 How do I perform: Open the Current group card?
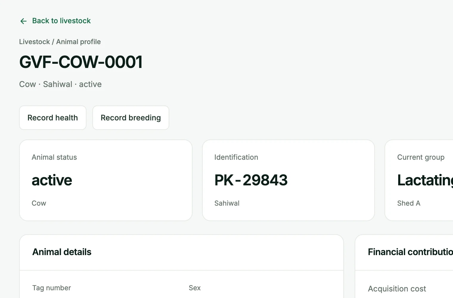click(x=419, y=180)
